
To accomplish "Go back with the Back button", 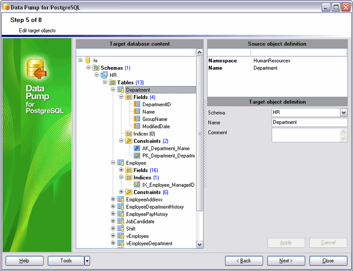I will (244, 261).
